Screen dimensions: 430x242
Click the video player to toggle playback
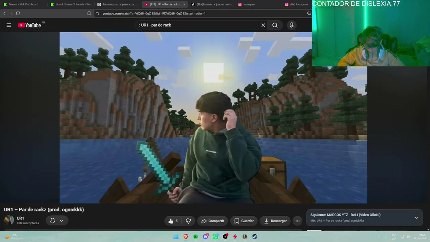click(x=213, y=118)
